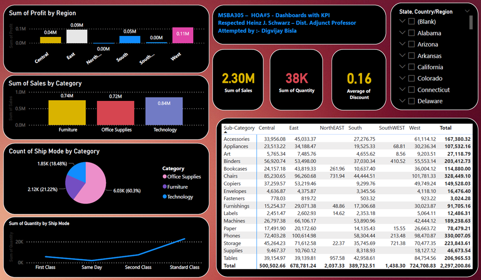Select the South profit bar

[130, 39]
